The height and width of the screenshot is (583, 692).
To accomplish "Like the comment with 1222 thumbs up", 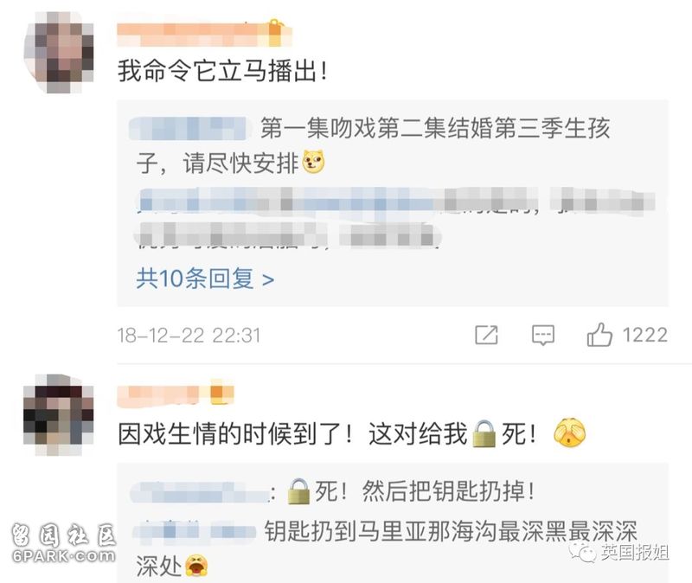I will 599,335.
